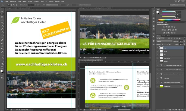The width and height of the screenshot is (186, 111).
Task: Switch to the Kanäle tab
Action: pyautogui.click(x=164, y=36)
